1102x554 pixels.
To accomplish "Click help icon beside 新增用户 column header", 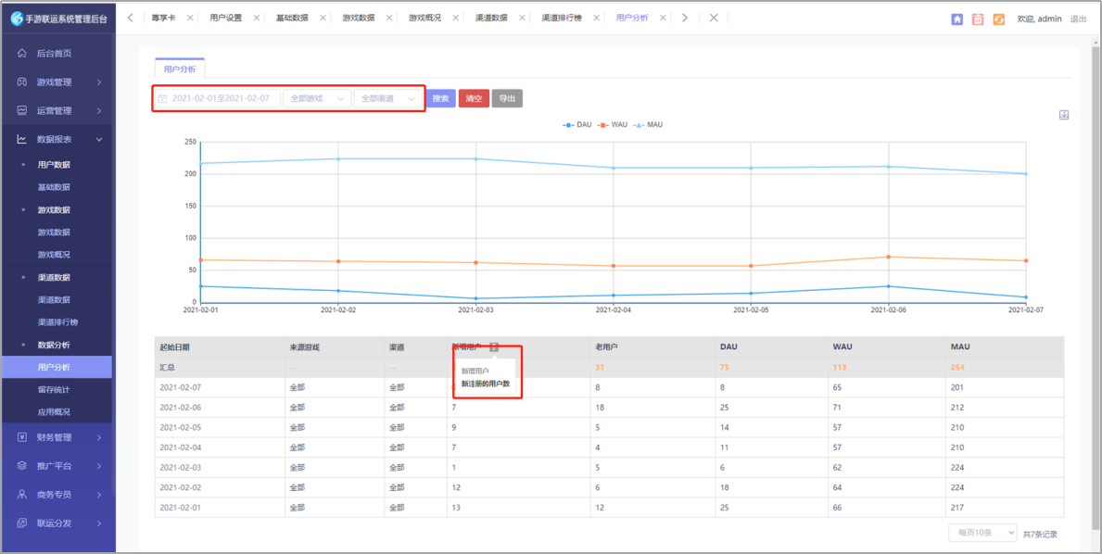I will click(x=494, y=346).
